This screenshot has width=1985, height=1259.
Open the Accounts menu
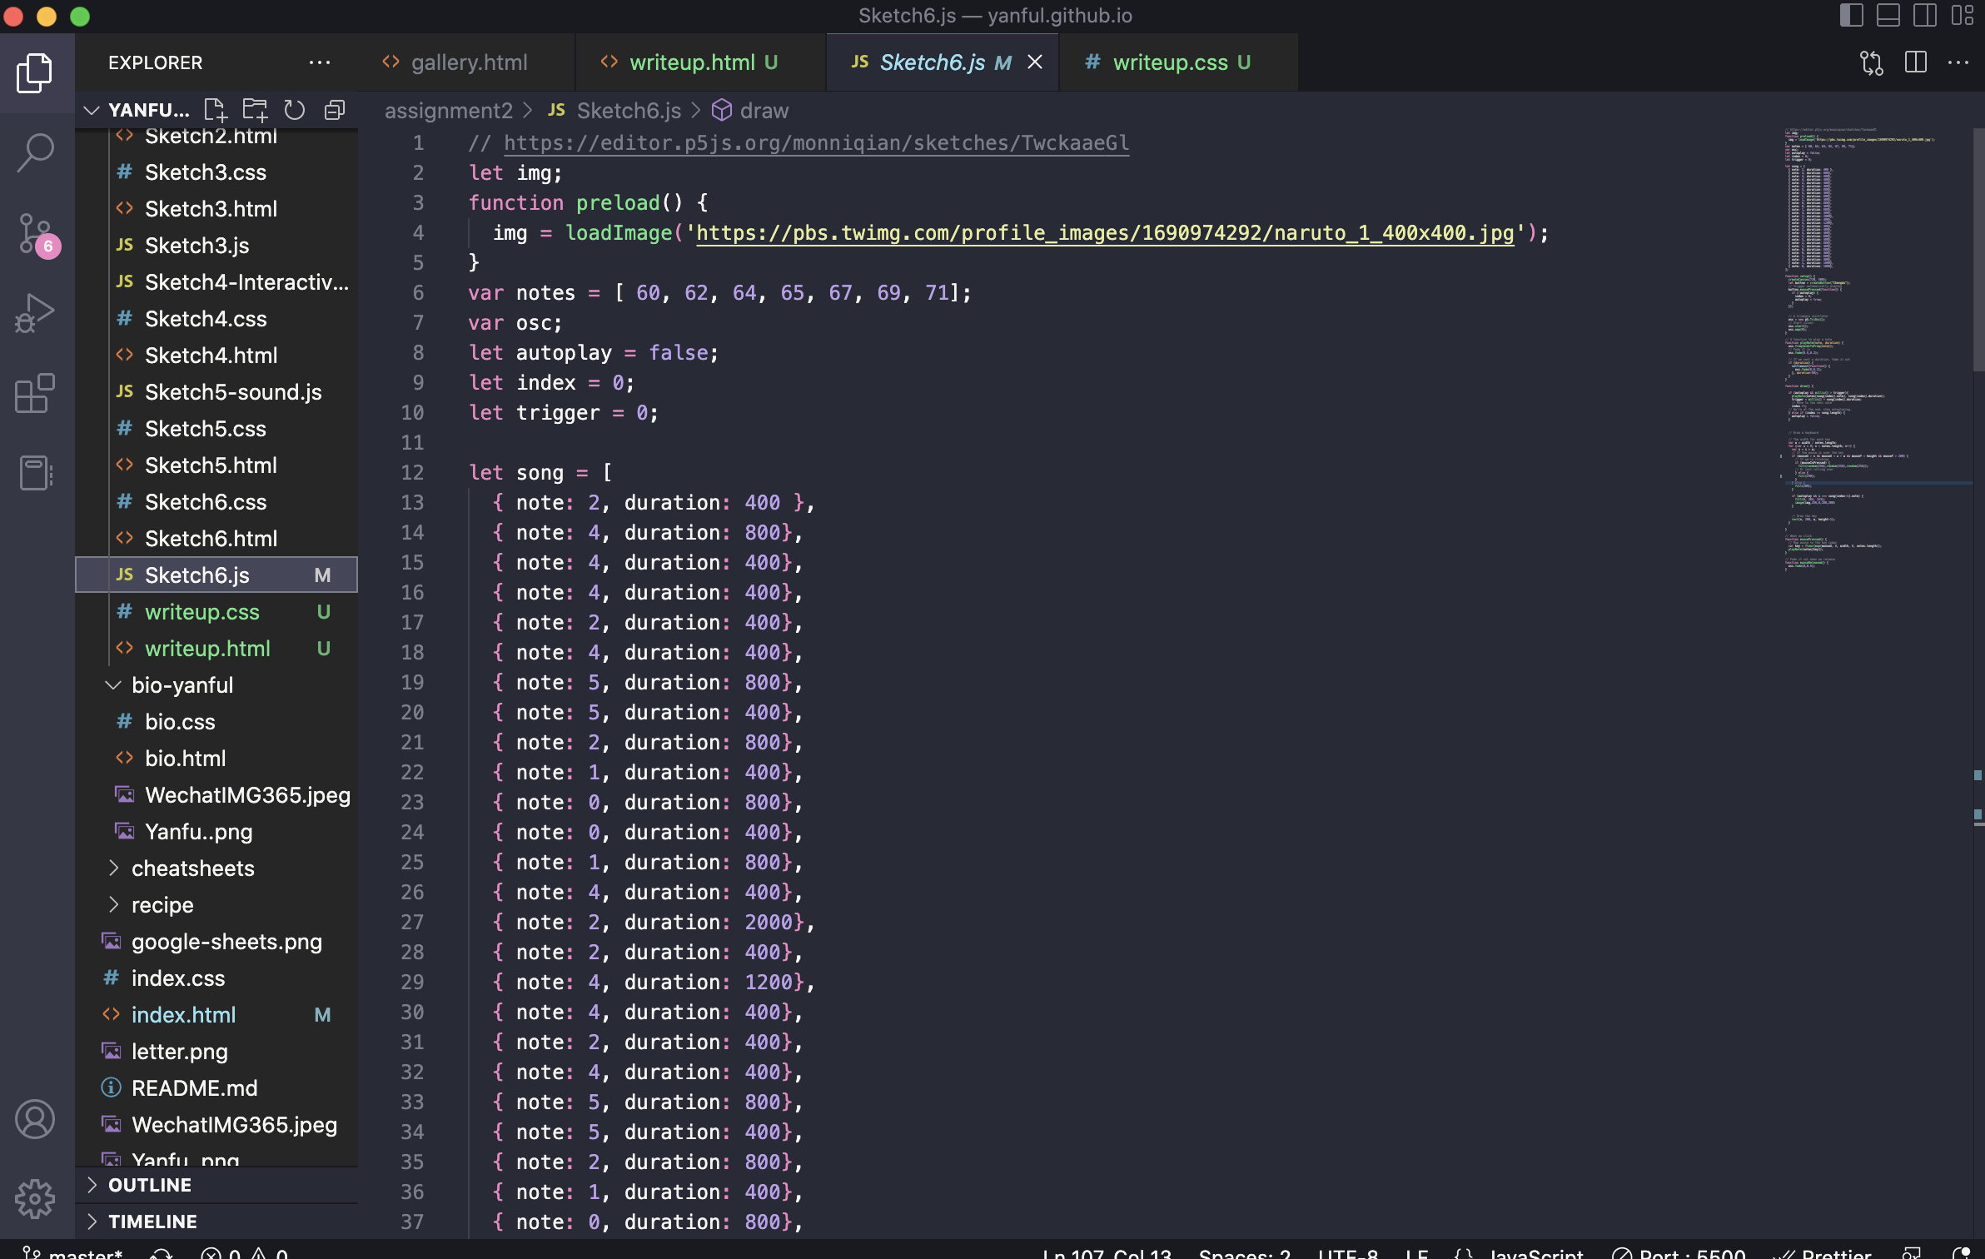(x=35, y=1119)
